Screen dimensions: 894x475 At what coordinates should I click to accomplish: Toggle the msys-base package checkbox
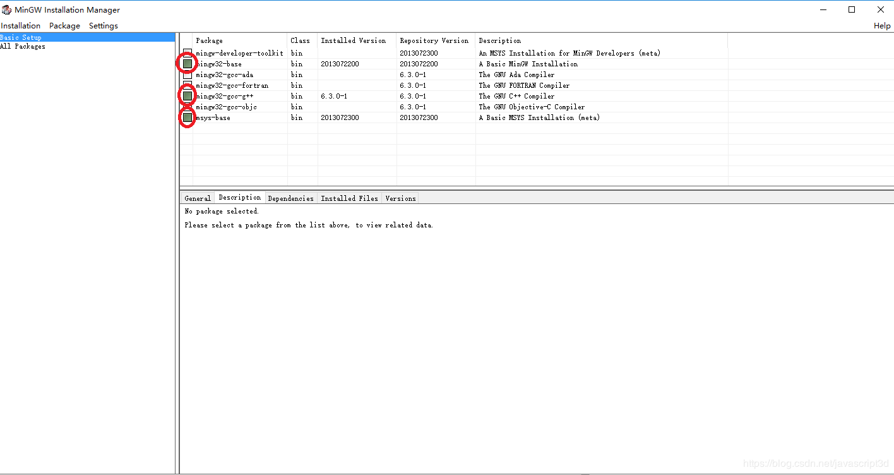(188, 117)
